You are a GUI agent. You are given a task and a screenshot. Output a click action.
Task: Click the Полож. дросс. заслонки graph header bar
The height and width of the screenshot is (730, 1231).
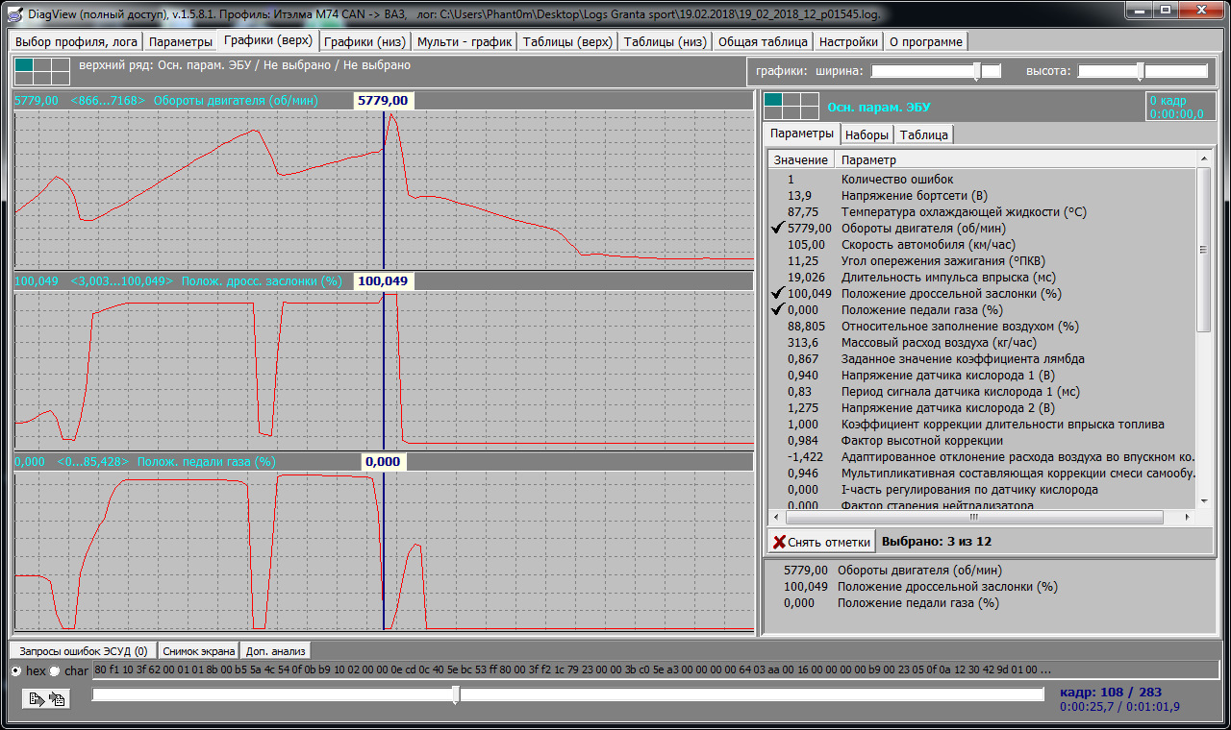click(383, 281)
